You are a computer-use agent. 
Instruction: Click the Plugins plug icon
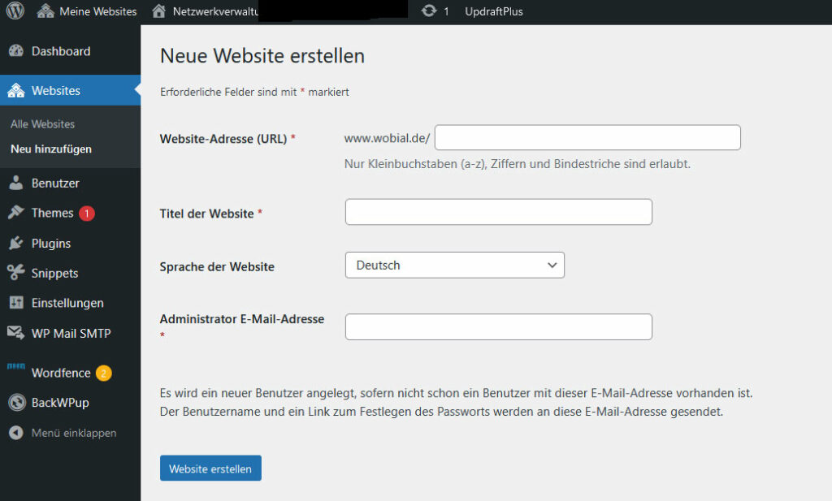click(16, 243)
